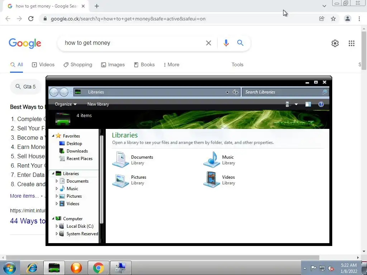
Task: Collapse the Favorites tree group
Action: click(x=53, y=136)
